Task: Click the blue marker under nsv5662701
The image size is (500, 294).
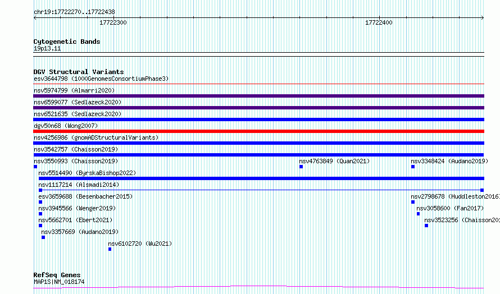Action: pos(40,226)
